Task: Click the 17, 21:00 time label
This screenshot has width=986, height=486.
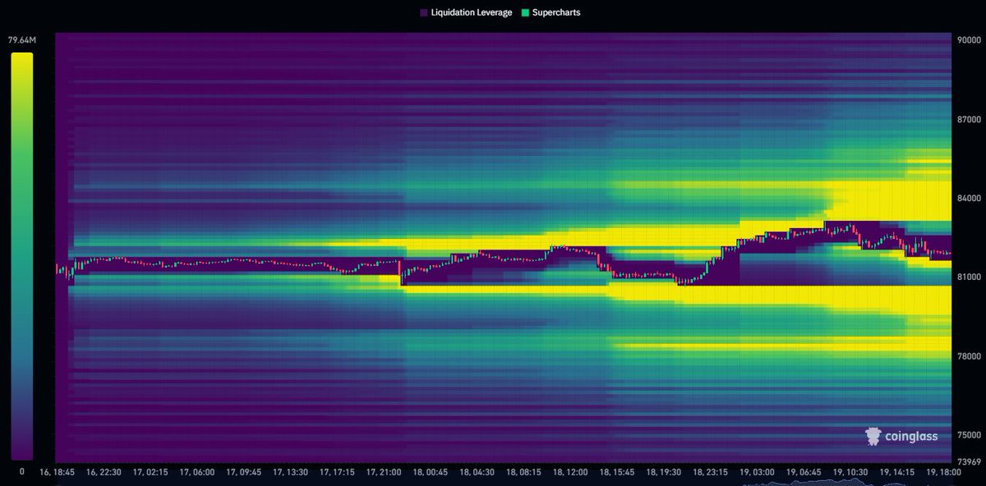Action: 385,472
